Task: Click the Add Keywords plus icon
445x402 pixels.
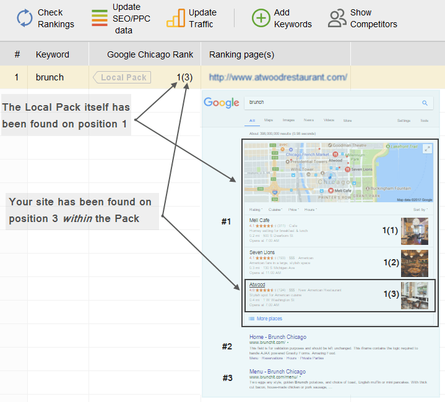Action: click(261, 18)
